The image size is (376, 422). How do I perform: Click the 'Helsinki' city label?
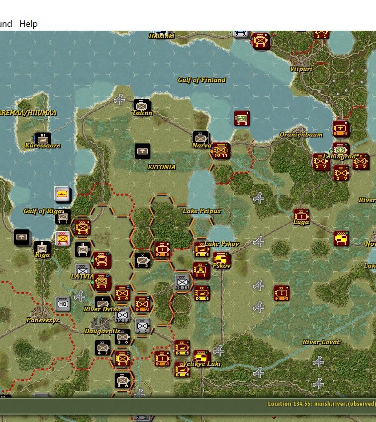click(x=162, y=36)
